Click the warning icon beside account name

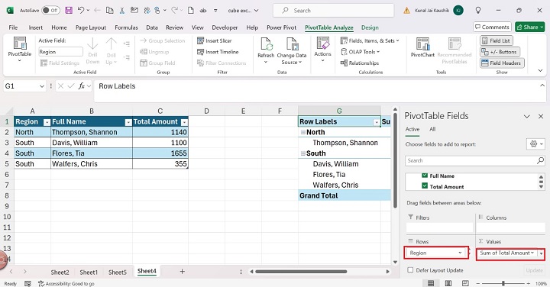tap(406, 11)
